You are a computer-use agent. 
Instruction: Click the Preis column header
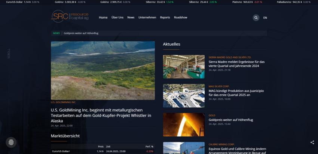pyautogui.click(x=101, y=147)
